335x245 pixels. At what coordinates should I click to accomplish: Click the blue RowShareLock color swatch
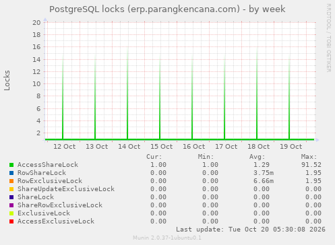pyautogui.click(x=11, y=173)
